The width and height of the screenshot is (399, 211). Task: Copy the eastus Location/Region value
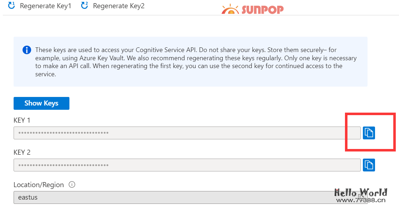point(362,197)
